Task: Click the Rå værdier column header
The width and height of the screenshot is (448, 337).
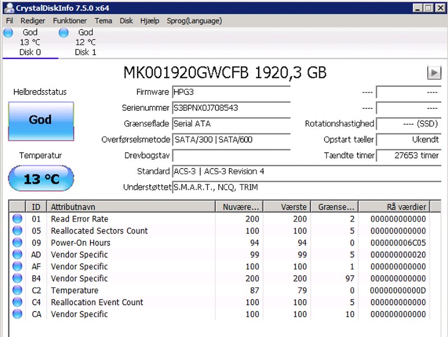Action: 394,206
